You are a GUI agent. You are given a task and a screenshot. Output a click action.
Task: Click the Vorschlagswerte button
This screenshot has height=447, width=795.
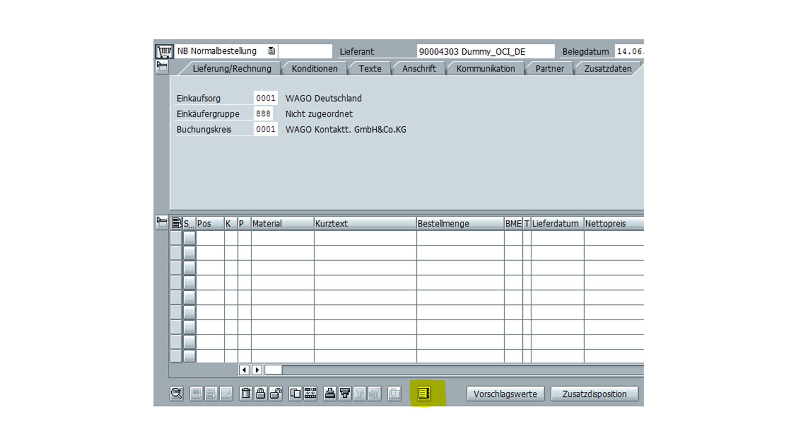505,394
